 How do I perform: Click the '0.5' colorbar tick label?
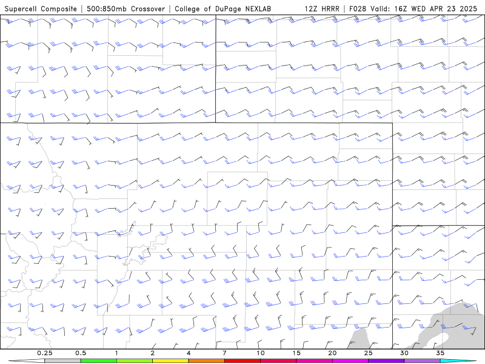point(81,353)
